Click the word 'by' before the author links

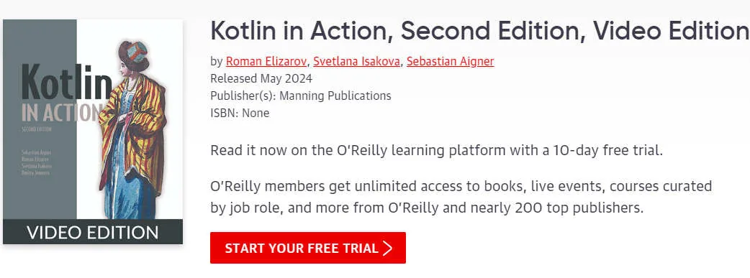point(216,61)
